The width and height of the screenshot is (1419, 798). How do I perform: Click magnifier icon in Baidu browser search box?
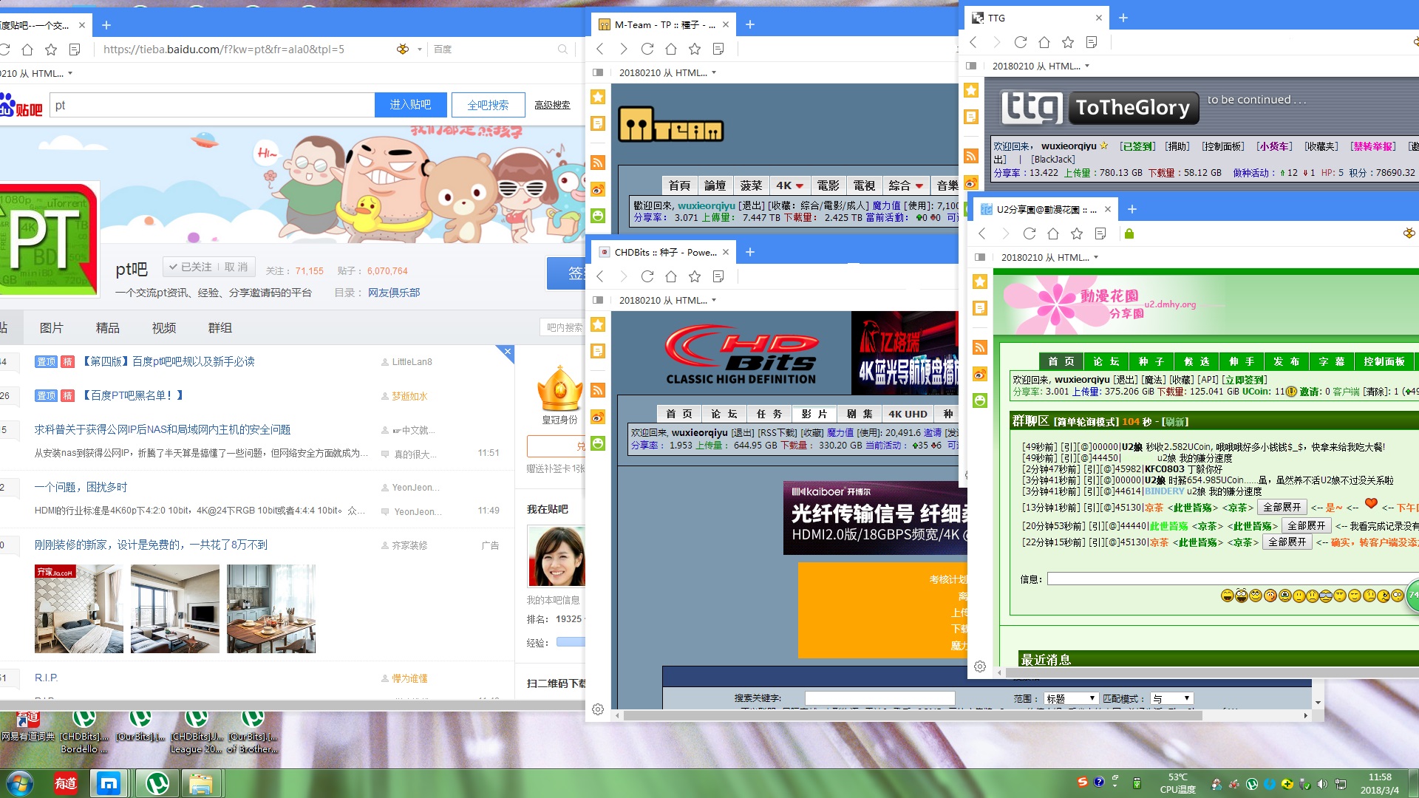562,50
